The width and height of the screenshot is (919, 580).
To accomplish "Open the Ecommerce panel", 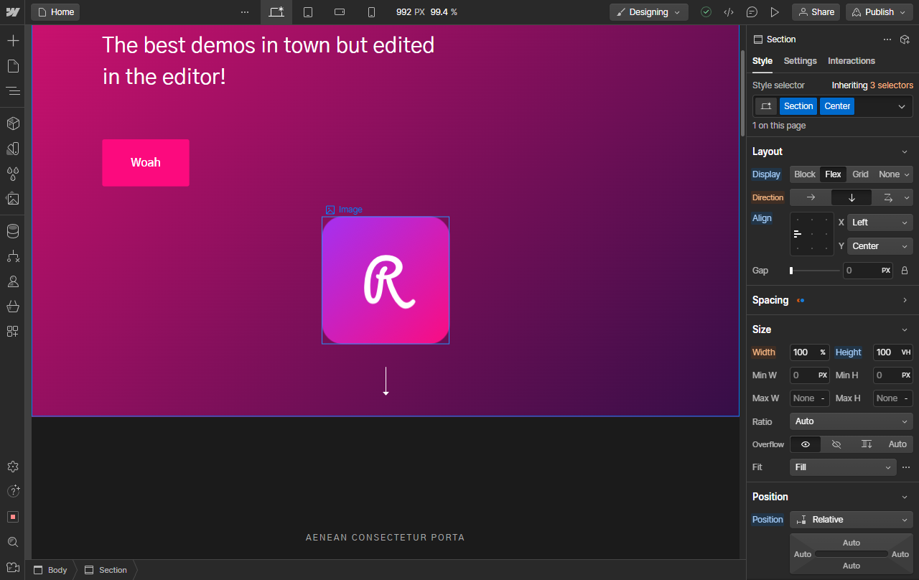I will (13, 307).
